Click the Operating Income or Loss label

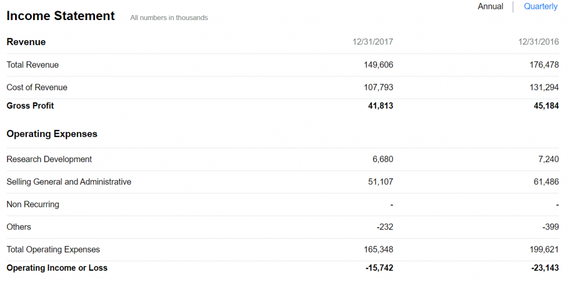[57, 268]
